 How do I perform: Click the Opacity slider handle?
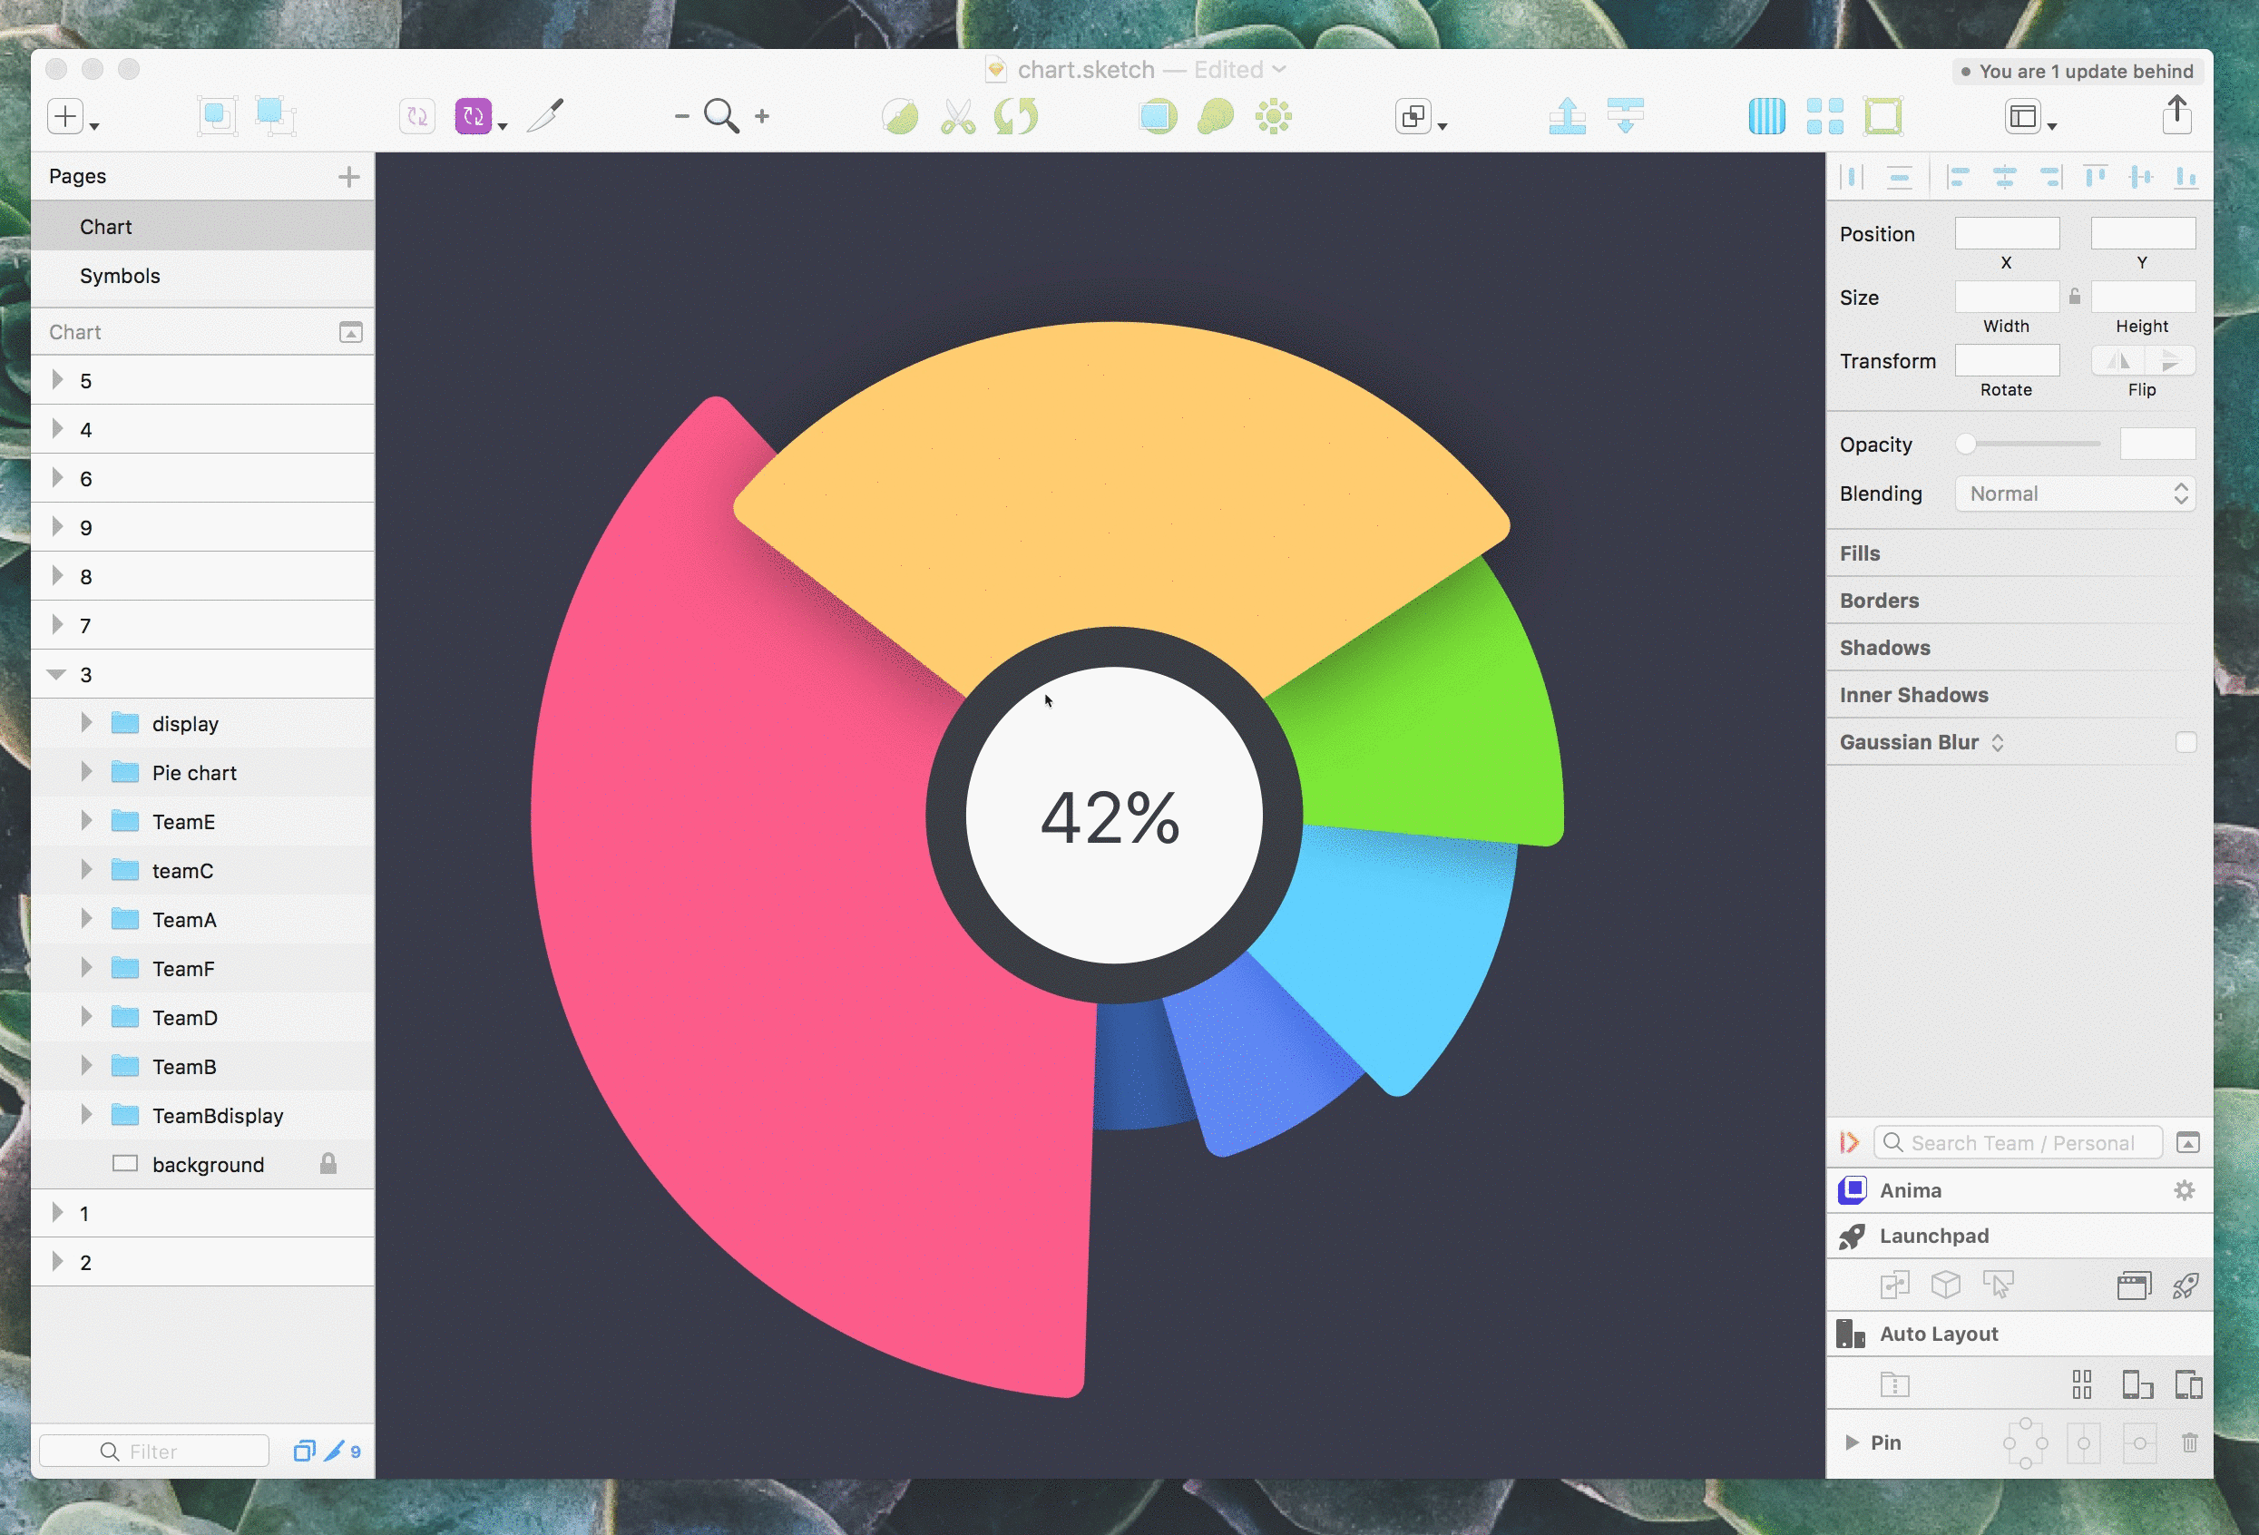[1965, 445]
